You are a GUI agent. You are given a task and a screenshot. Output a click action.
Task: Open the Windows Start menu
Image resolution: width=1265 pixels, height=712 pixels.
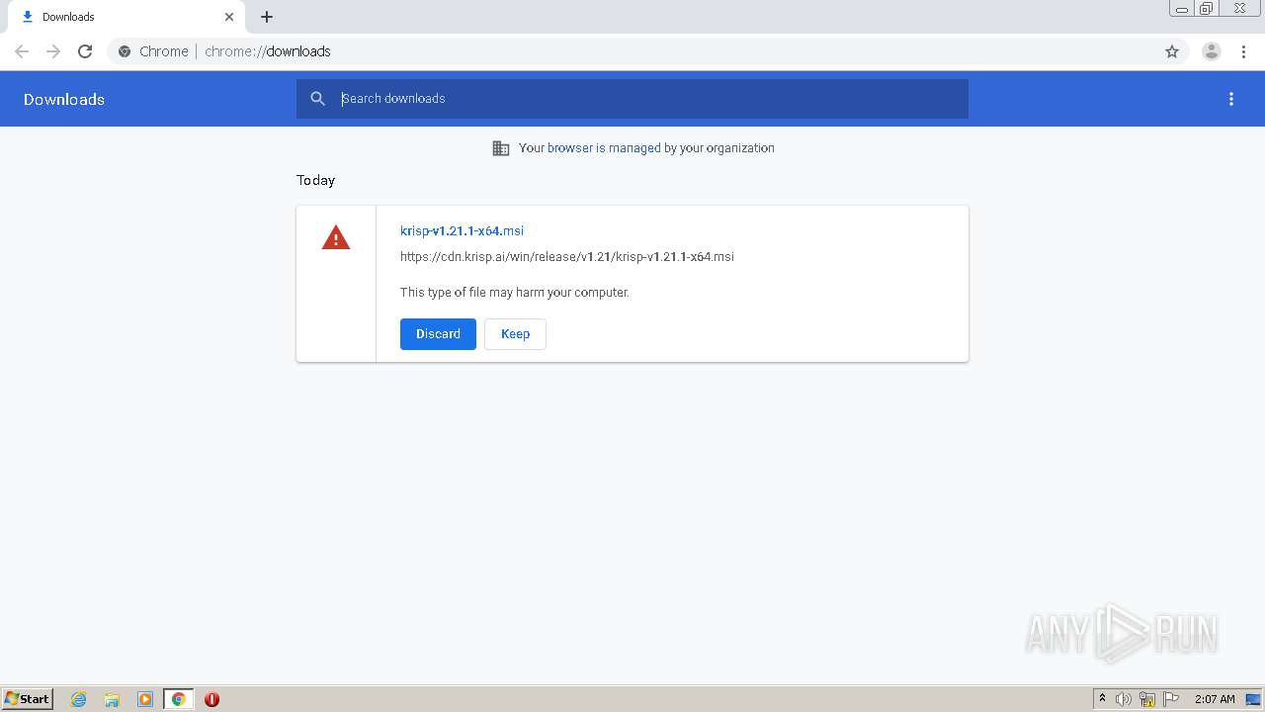(x=28, y=699)
